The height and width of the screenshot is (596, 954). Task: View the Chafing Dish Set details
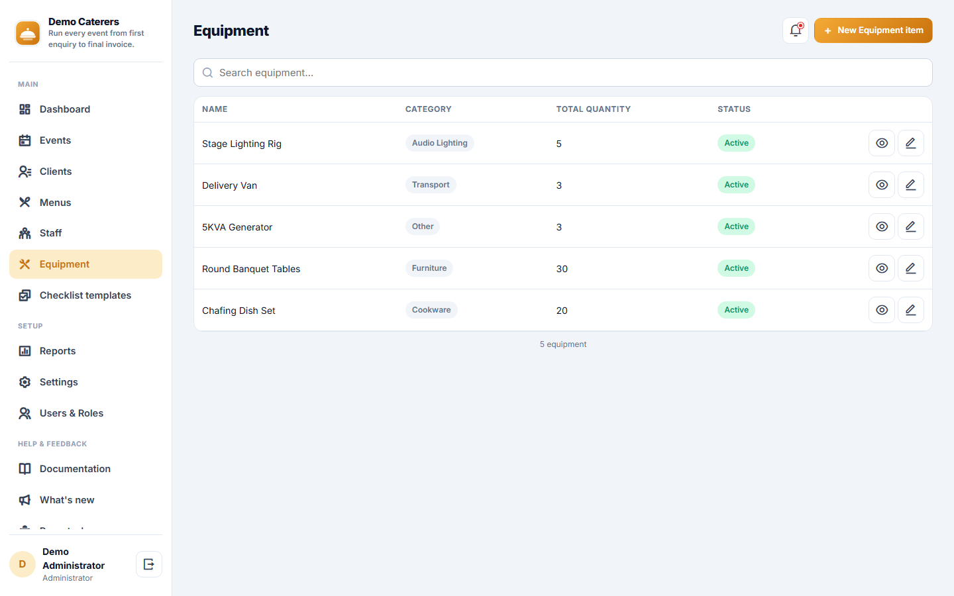click(x=882, y=310)
